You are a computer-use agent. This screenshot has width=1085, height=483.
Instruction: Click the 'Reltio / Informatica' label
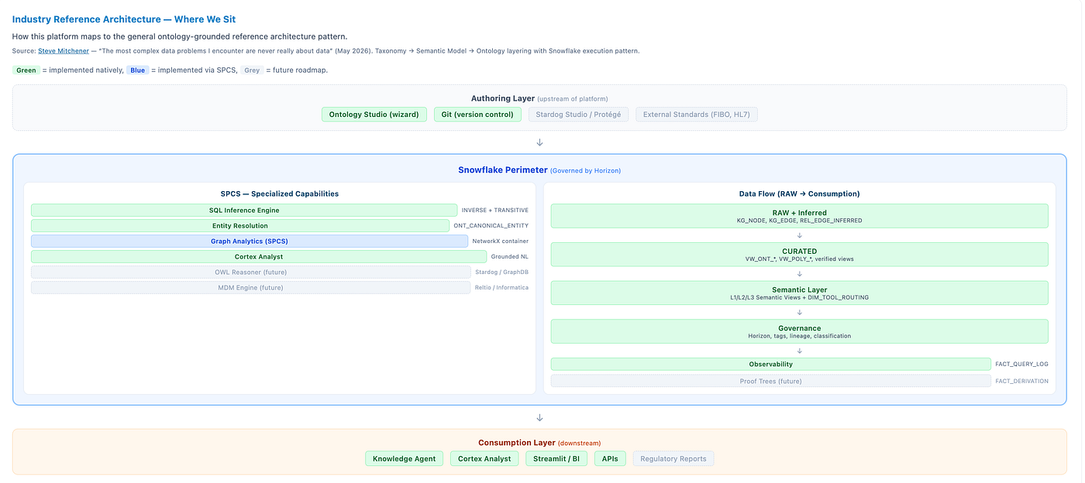coord(502,287)
